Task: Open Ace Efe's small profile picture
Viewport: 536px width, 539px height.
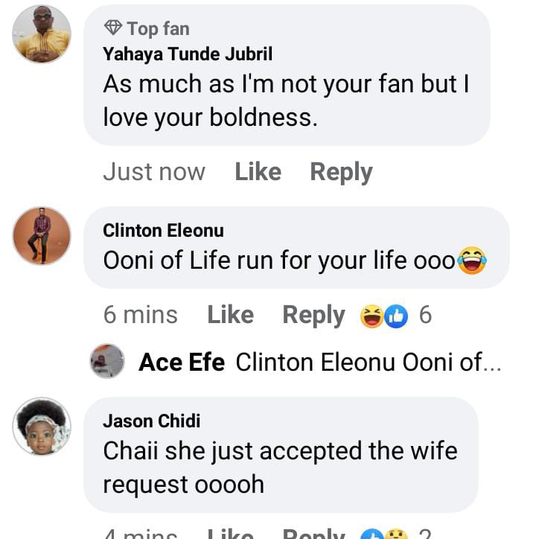Action: pyautogui.click(x=107, y=362)
